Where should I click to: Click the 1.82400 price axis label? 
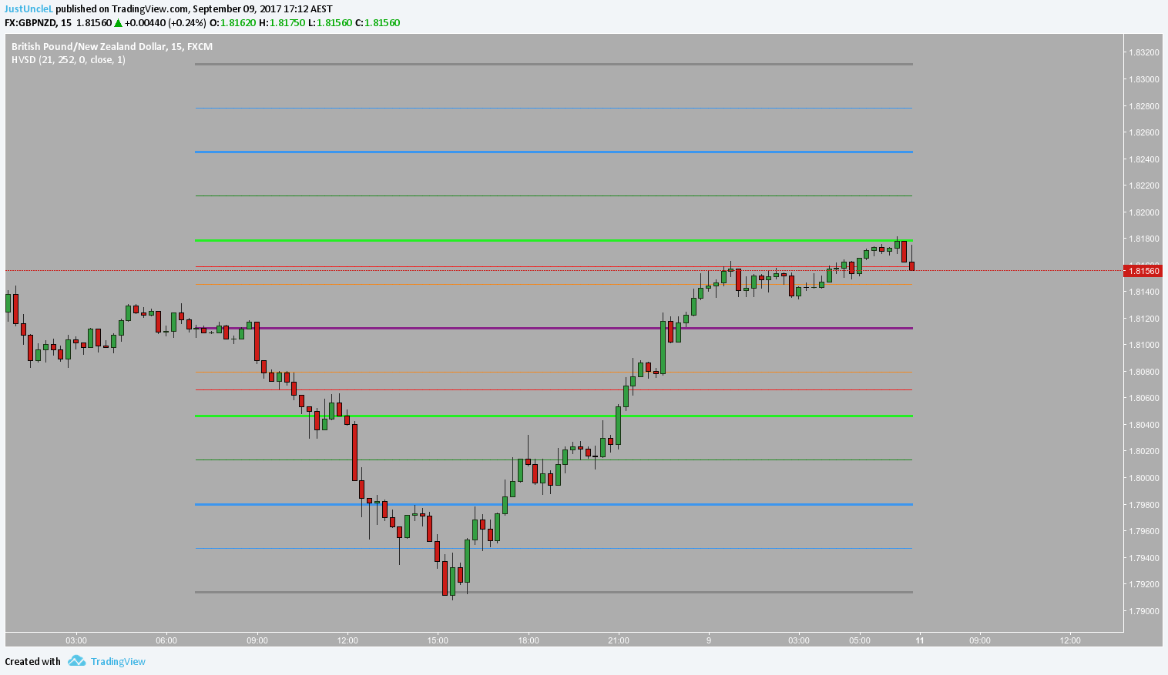(1144, 159)
